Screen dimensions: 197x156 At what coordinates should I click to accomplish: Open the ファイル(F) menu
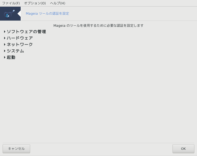(11, 3)
